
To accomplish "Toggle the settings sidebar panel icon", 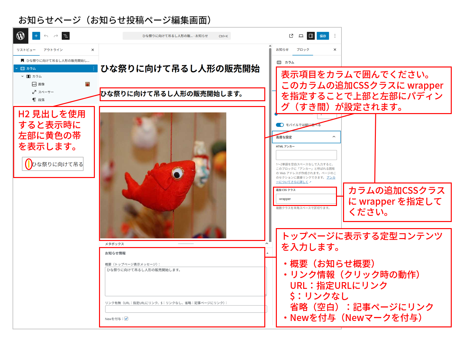I will click(x=311, y=36).
